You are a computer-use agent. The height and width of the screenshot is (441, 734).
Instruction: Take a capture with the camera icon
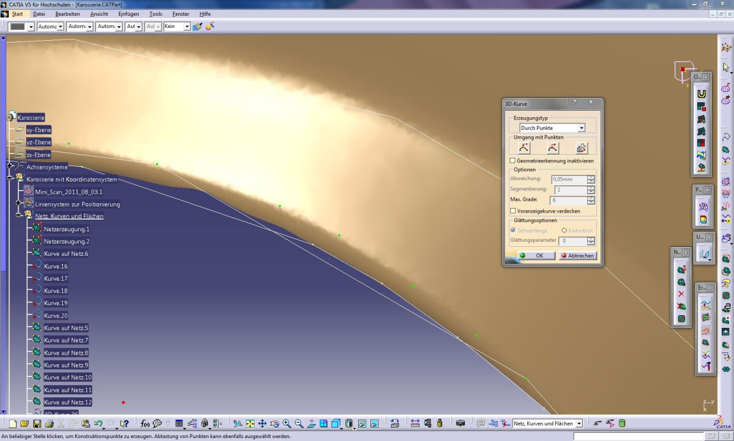tap(460, 424)
